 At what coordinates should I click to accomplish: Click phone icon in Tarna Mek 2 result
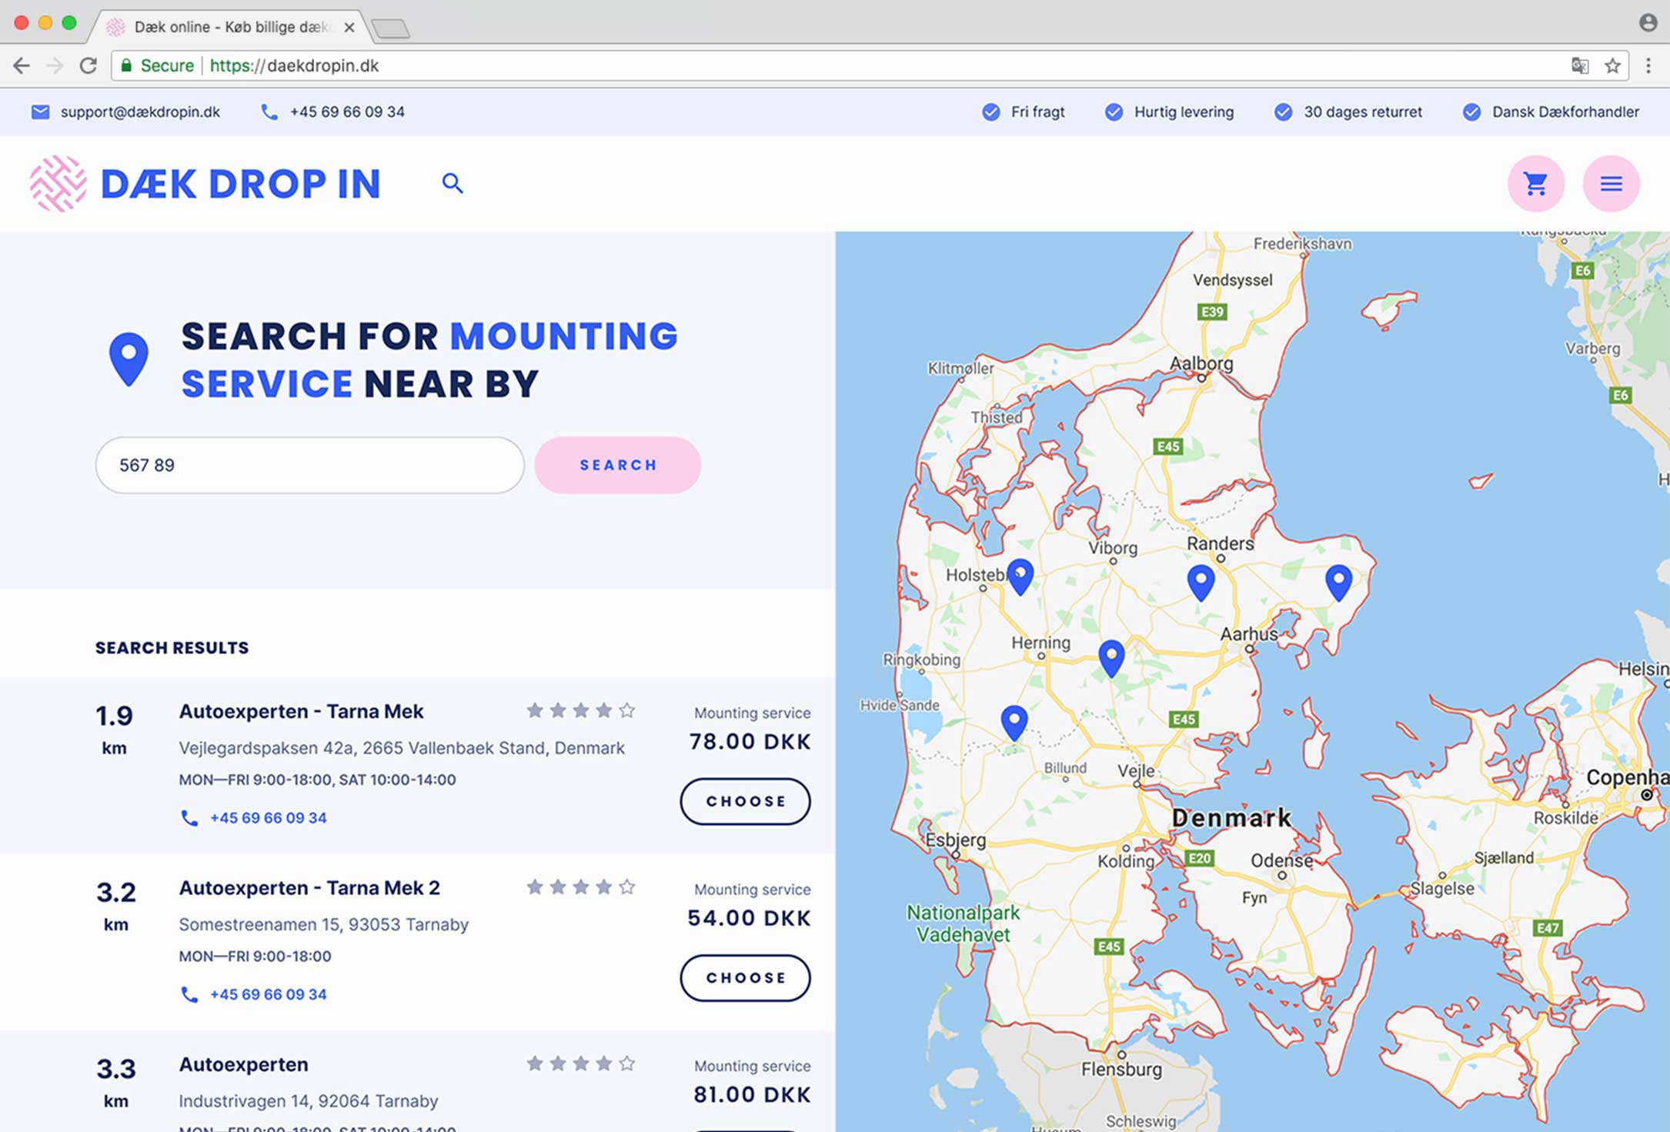click(x=189, y=993)
